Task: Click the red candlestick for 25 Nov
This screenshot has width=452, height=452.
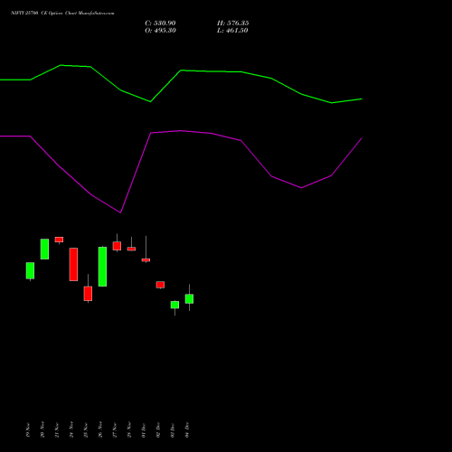Action: tap(88, 294)
